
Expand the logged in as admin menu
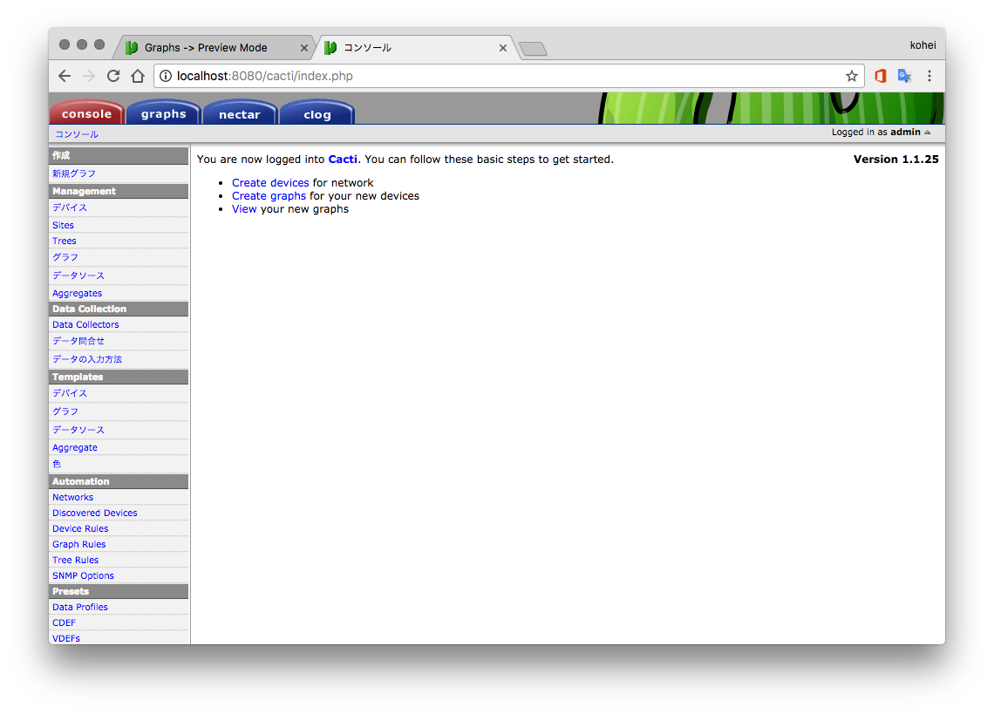click(x=881, y=133)
